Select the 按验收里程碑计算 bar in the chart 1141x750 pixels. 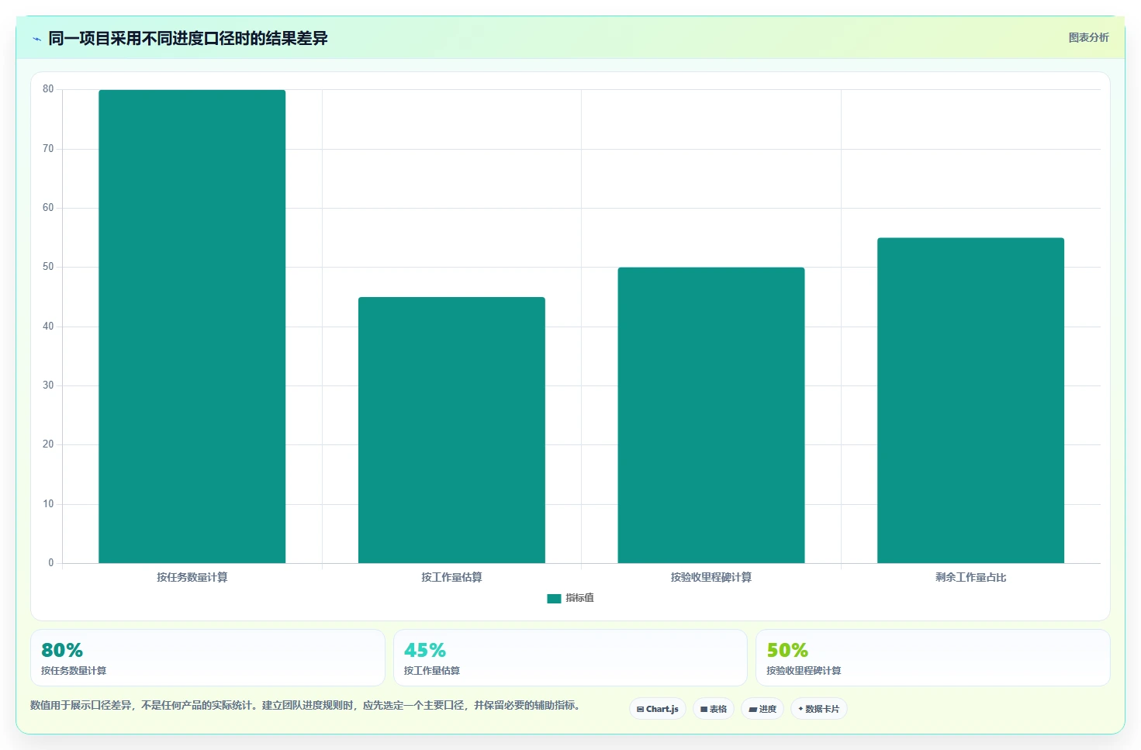[x=711, y=415]
